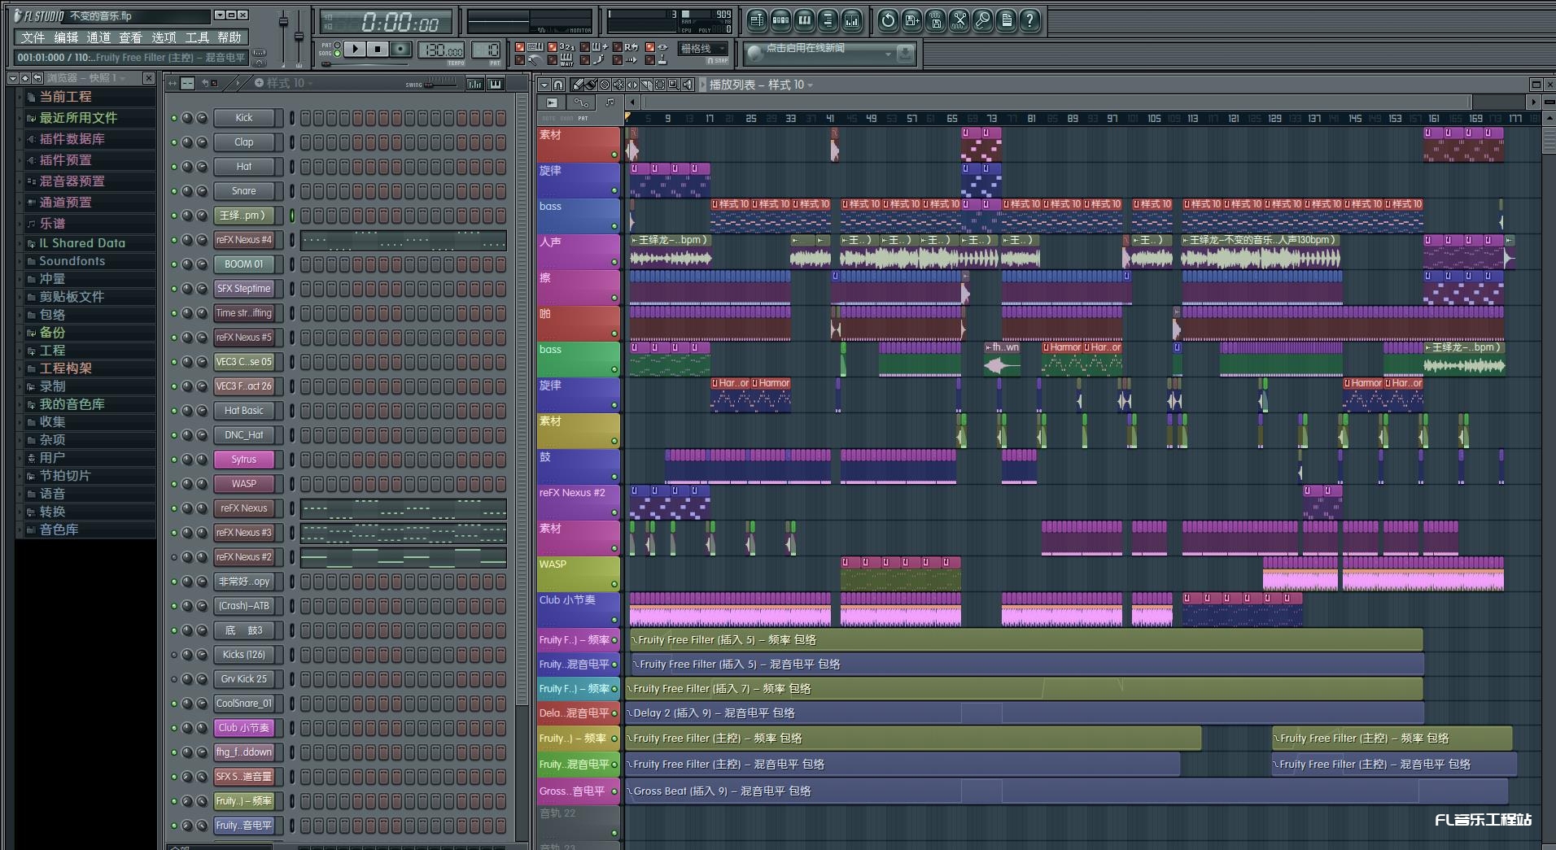Open the Piano Roll toolbar icon

pyautogui.click(x=804, y=20)
